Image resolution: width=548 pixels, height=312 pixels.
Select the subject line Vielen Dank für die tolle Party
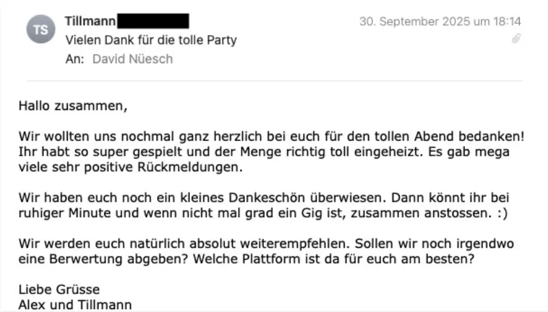(151, 40)
